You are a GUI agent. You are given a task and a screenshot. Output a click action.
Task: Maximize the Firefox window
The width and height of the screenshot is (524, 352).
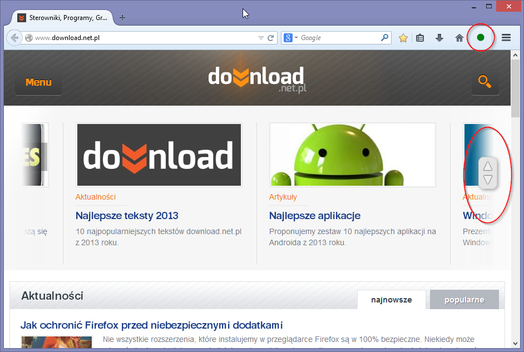pos(489,6)
